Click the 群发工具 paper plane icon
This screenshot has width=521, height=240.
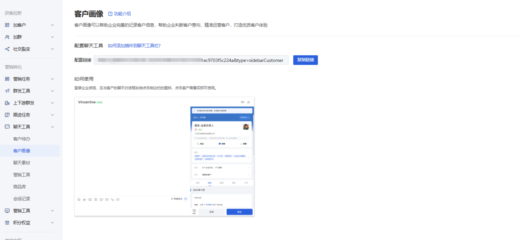pos(7,91)
